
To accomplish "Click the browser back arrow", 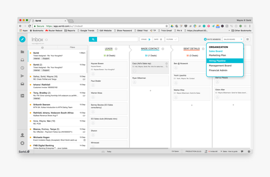I will pos(20,26).
